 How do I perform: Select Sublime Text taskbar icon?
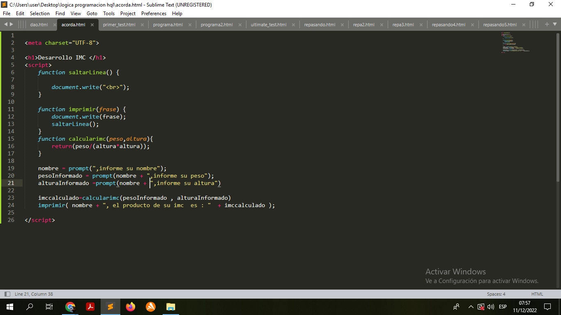click(110, 306)
